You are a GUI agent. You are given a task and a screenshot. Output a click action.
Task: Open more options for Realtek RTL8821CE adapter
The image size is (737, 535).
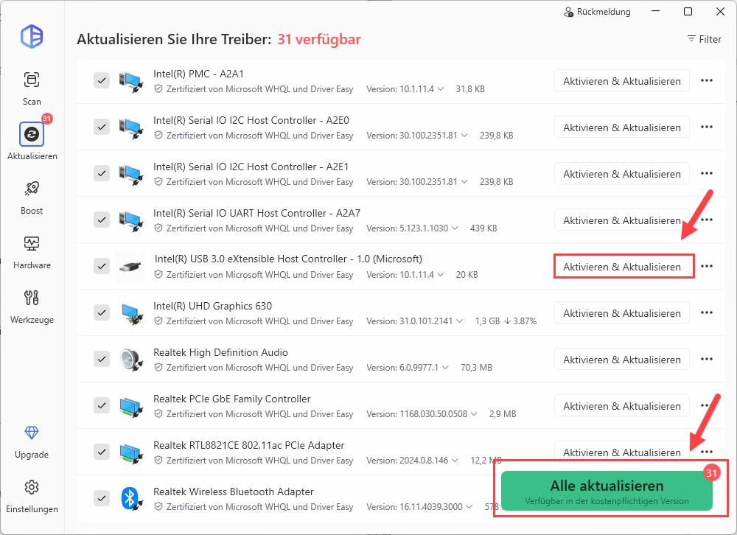pos(707,452)
